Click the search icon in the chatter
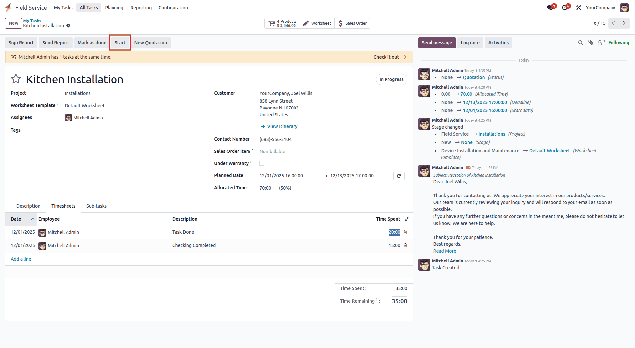635x348 pixels. point(580,42)
